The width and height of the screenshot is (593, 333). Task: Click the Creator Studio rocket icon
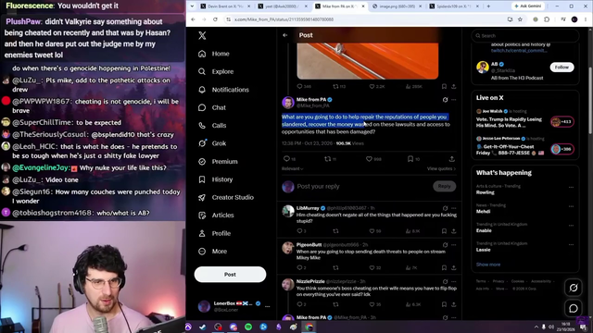pos(202,197)
